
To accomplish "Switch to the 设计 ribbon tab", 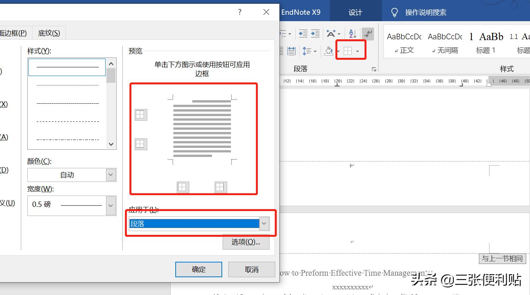I will coord(355,12).
